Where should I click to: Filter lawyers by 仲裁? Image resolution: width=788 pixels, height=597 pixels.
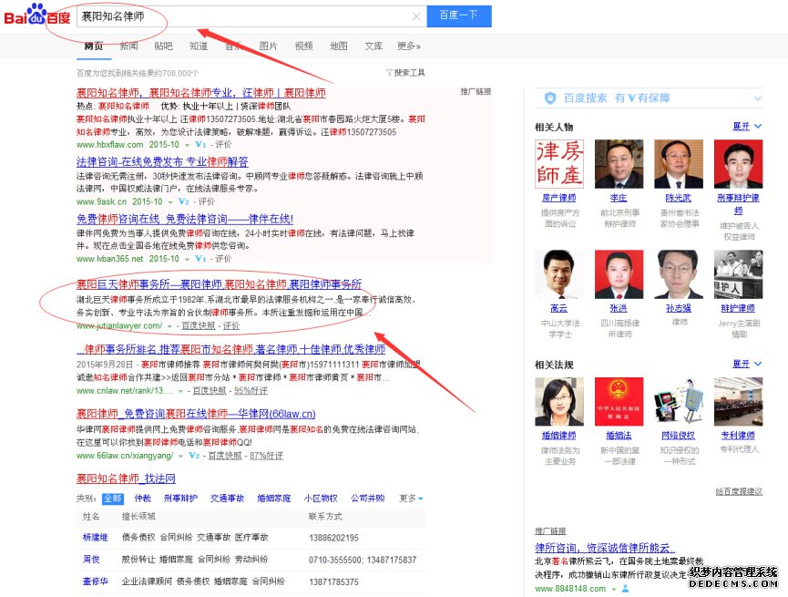(x=143, y=499)
